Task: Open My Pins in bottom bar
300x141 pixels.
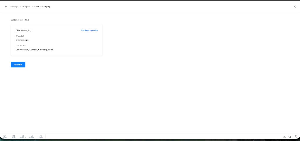Action: coord(4,136)
